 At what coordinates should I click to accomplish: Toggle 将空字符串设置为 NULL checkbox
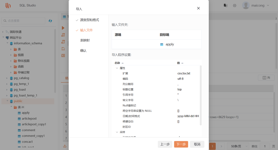tap(178, 111)
